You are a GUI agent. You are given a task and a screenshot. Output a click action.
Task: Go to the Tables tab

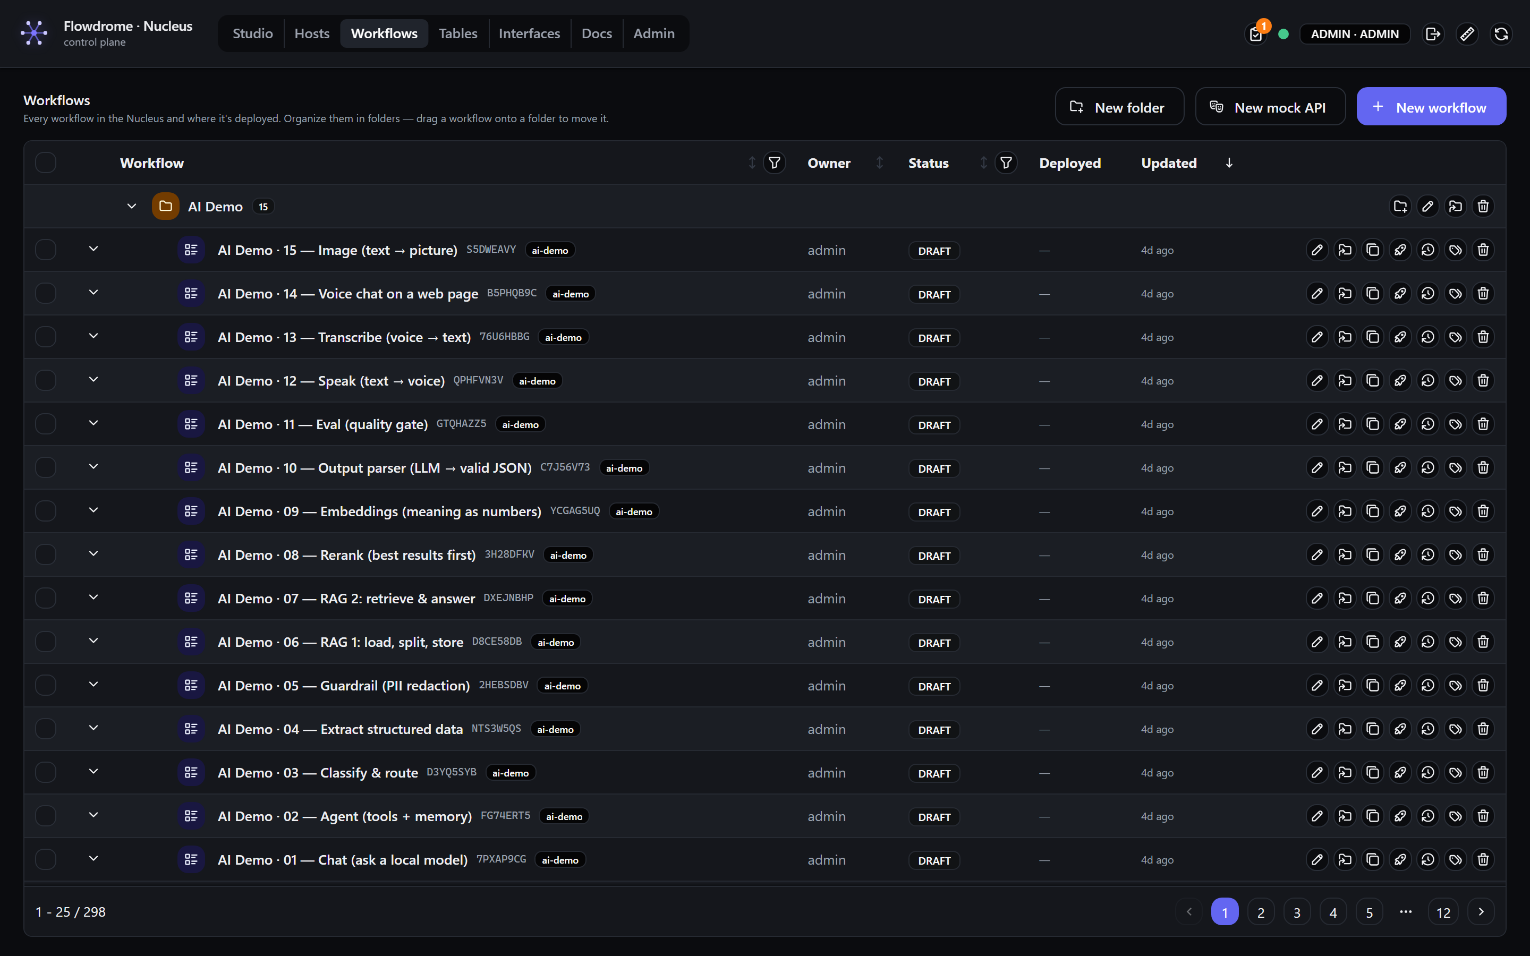[x=458, y=33]
